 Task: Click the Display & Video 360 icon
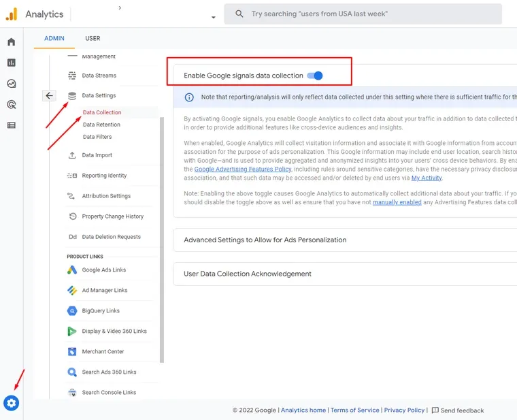pos(71,332)
